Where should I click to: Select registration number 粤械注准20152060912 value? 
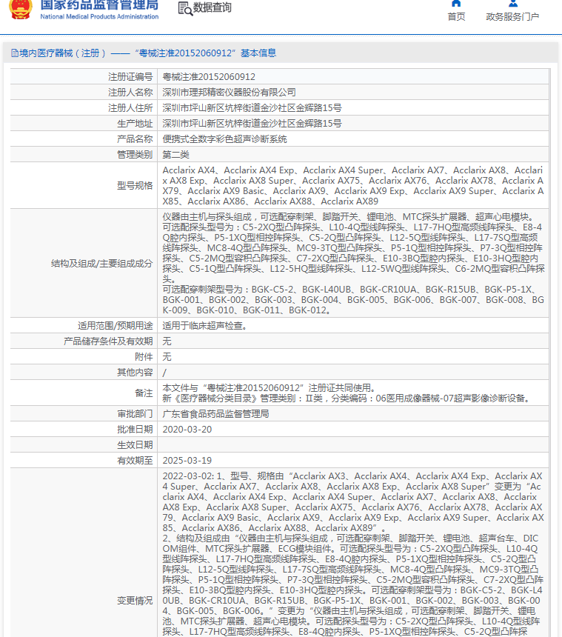click(209, 77)
